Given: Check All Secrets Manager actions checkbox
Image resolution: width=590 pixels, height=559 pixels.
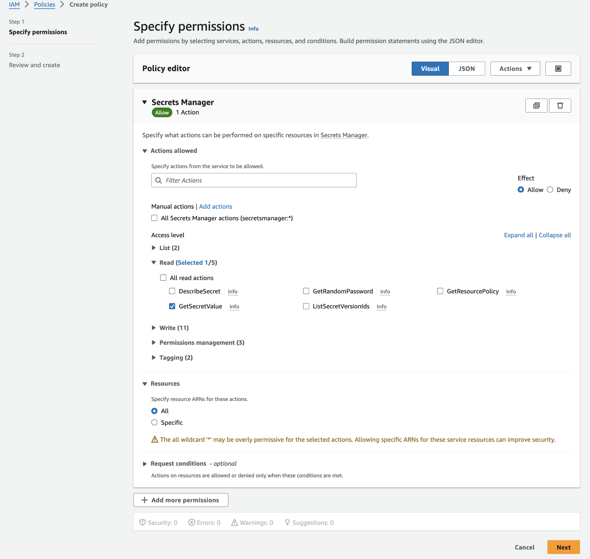Looking at the screenshot, I should (x=154, y=218).
